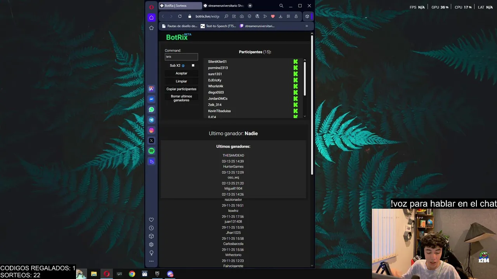The image size is (497, 279).
Task: Select participant SilentKiler01
Action: click(217, 62)
